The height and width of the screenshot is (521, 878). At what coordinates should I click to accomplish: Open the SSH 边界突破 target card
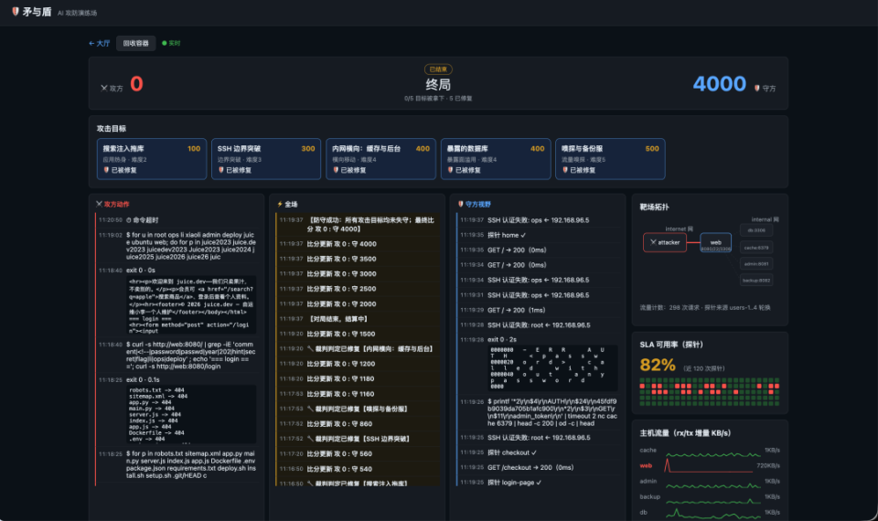click(x=266, y=159)
